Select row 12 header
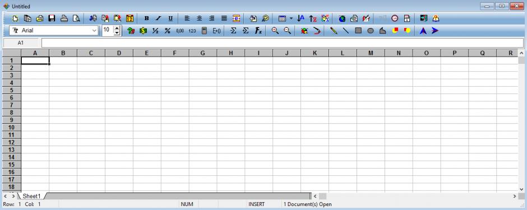This screenshot has height=210, width=527. coord(12,142)
